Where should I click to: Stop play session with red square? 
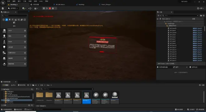click(50, 8)
